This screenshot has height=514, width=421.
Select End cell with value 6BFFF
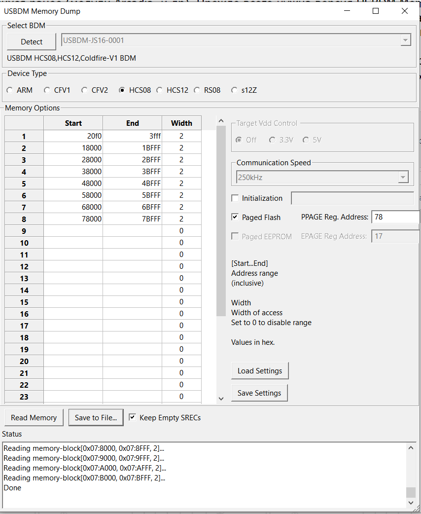pos(132,207)
